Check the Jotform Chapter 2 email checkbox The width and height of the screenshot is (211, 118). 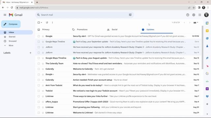point(39,47)
